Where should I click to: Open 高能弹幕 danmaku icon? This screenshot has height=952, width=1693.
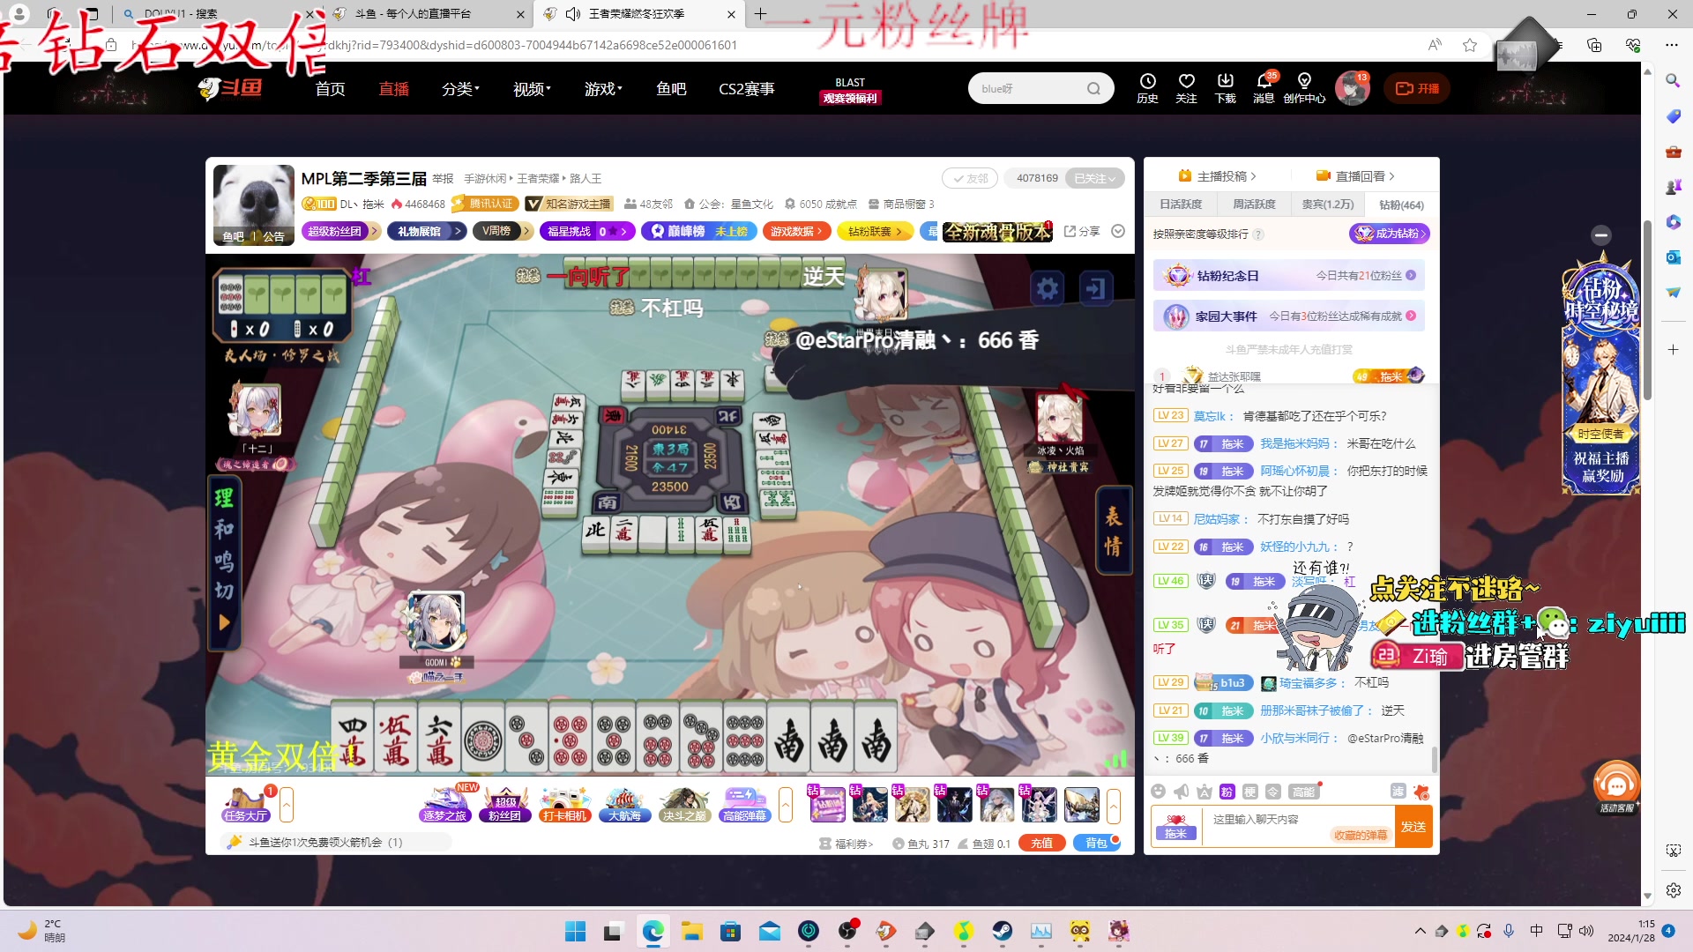(x=744, y=805)
